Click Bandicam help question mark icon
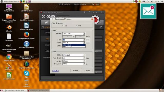 coord(89,12)
